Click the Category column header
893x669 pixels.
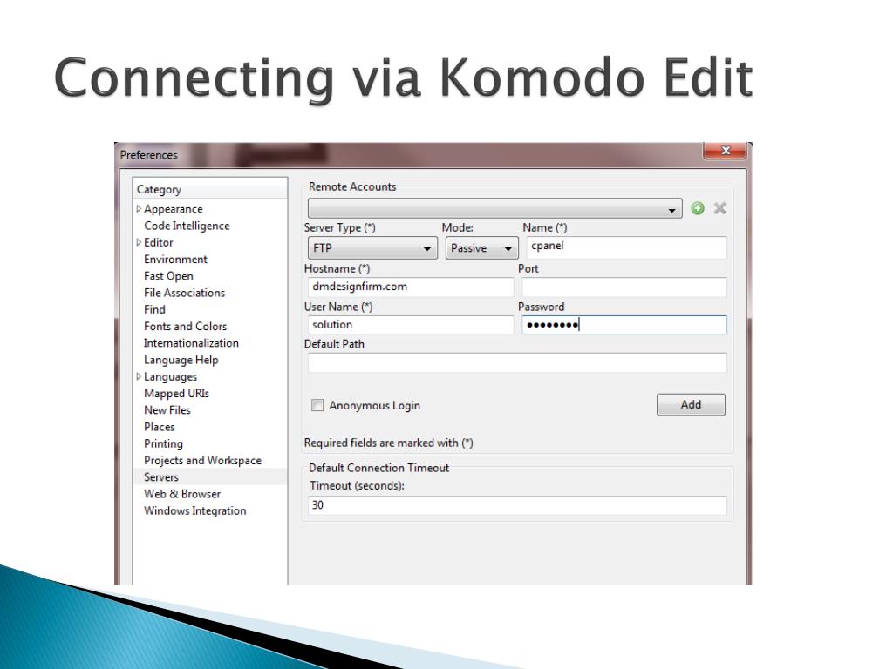[209, 189]
